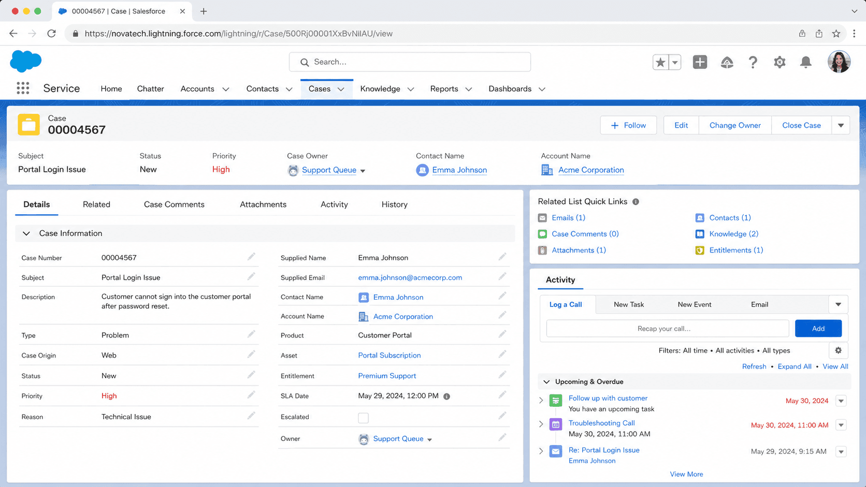Open the App Launcher grid icon

(x=23, y=88)
